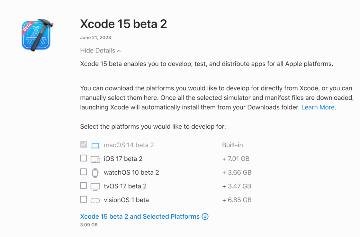Download Xcode 15 beta 2 and Selected Platforms

pyautogui.click(x=140, y=217)
